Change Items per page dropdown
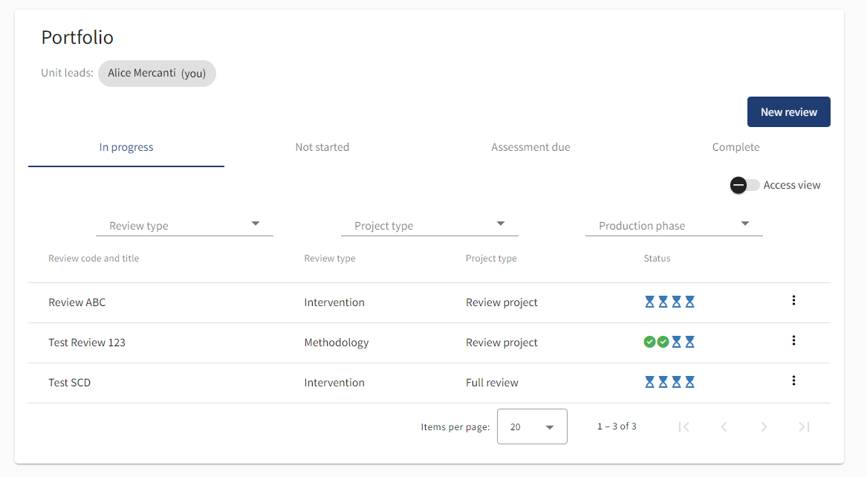 [532, 426]
